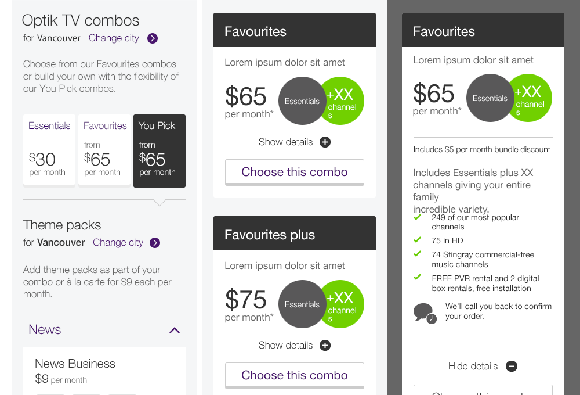The height and width of the screenshot is (395, 580).
Task: Select the News Business theme pack card
Action: (x=104, y=371)
